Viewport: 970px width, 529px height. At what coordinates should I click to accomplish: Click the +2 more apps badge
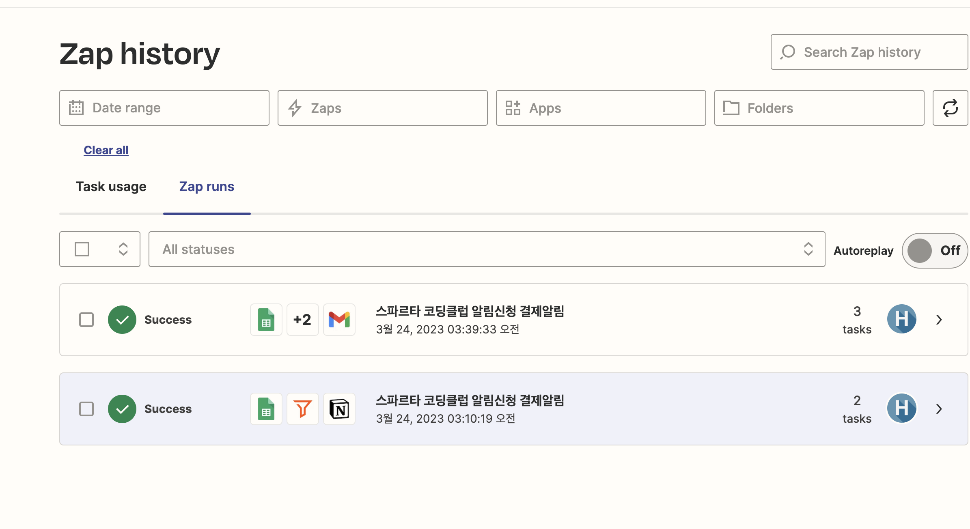pyautogui.click(x=302, y=320)
